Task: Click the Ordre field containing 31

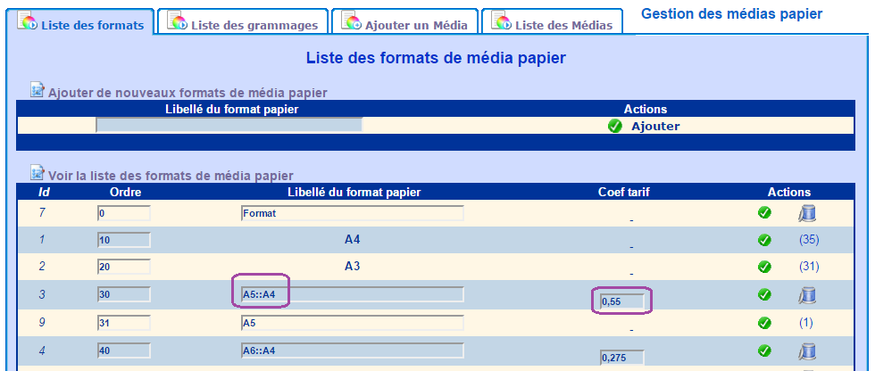Action: pyautogui.click(x=123, y=323)
